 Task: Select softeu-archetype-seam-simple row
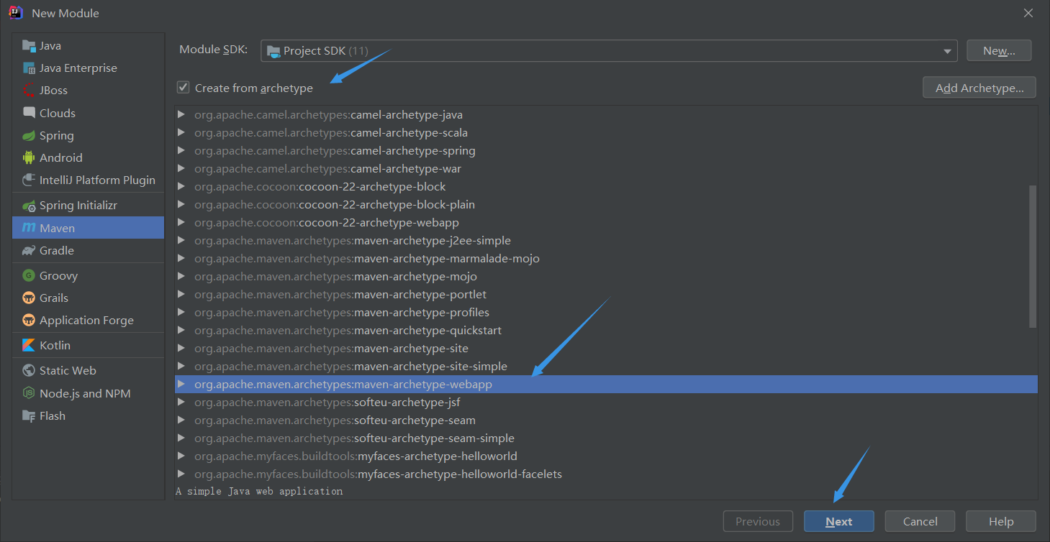[x=606, y=438]
